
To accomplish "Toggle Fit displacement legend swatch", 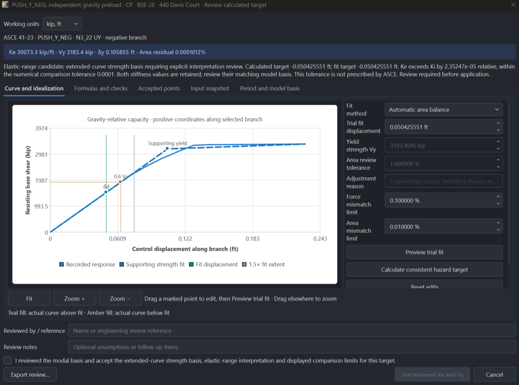I will [191, 264].
